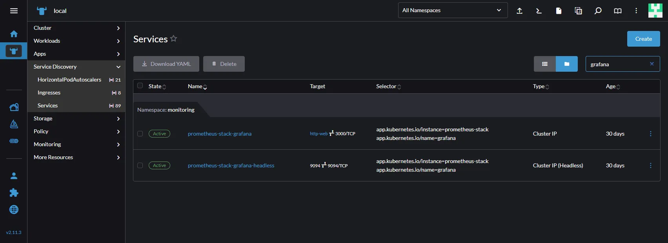
Task: Expand the Policy menu group
Action: coord(76,131)
